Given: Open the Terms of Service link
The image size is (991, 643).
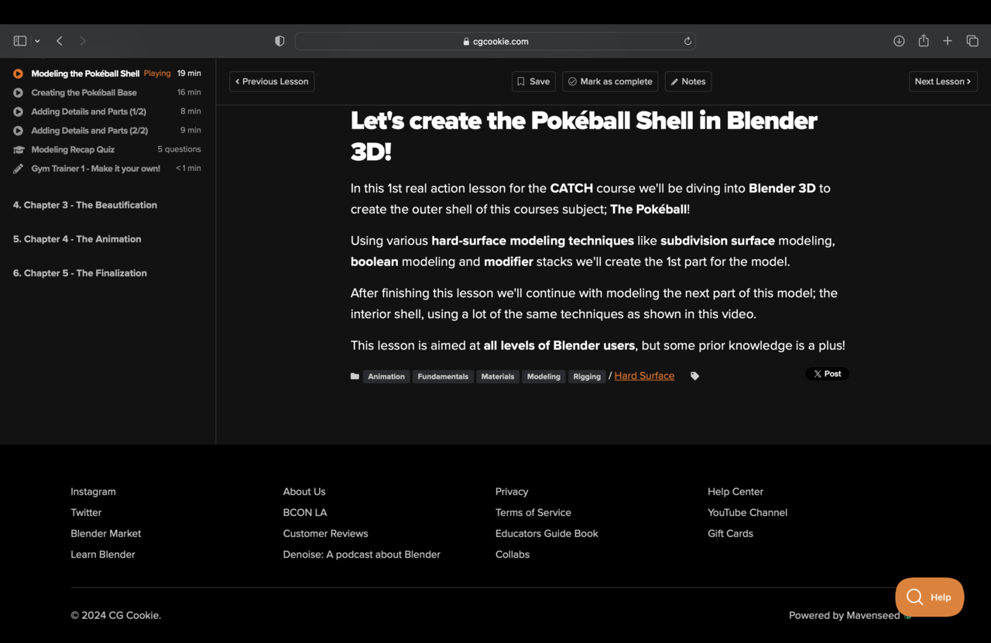Looking at the screenshot, I should pyautogui.click(x=533, y=512).
